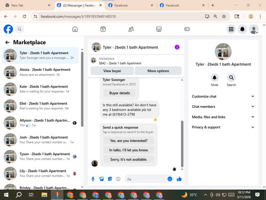Expand the Privacy & support section
The width and height of the screenshot is (266, 200).
[223, 127]
